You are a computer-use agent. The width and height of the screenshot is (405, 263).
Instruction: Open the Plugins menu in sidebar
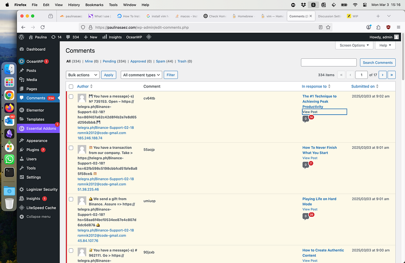(x=33, y=150)
